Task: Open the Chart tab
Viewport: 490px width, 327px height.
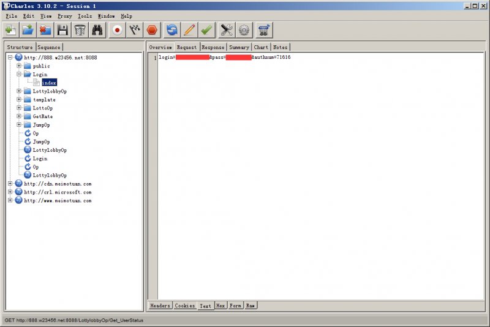Action: pyautogui.click(x=262, y=47)
